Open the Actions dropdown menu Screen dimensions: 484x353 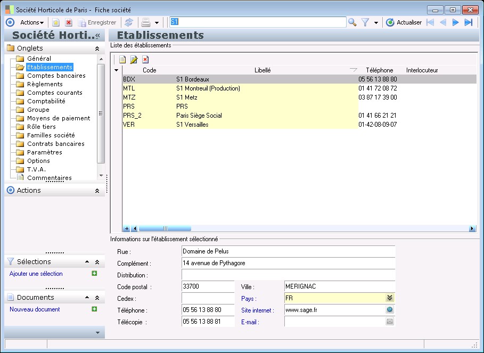tap(32, 22)
